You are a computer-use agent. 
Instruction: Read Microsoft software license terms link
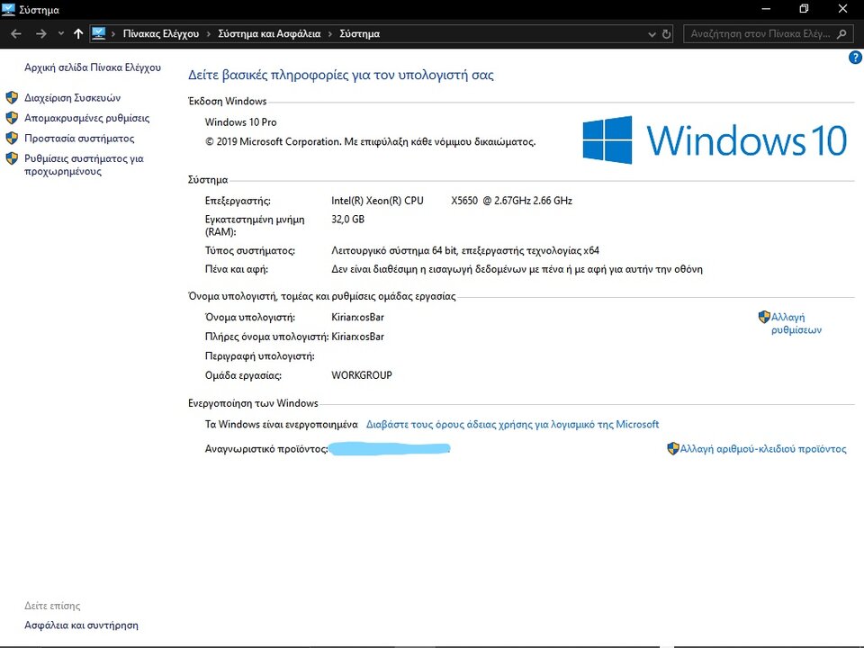click(512, 424)
